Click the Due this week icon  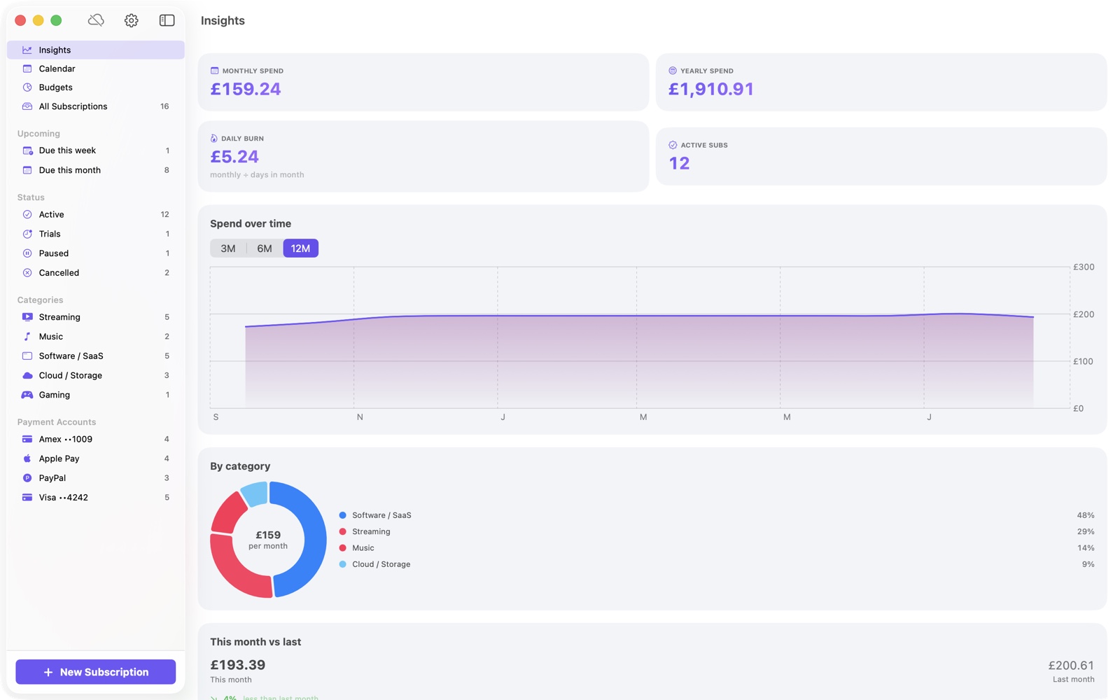27,150
